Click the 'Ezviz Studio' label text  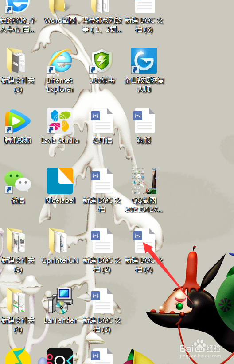[x=60, y=140]
